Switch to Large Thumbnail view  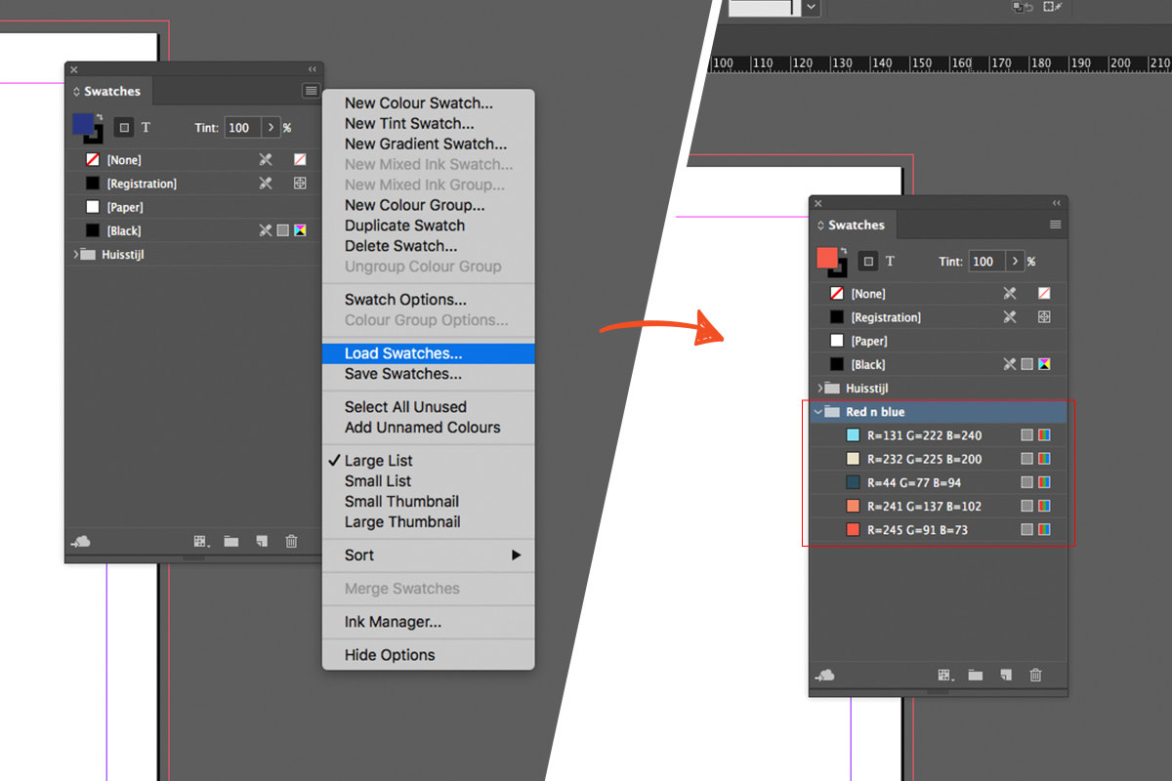click(x=428, y=521)
